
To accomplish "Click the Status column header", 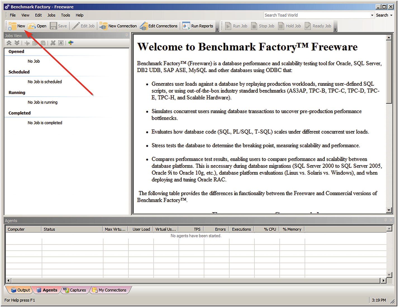I will 72,229.
